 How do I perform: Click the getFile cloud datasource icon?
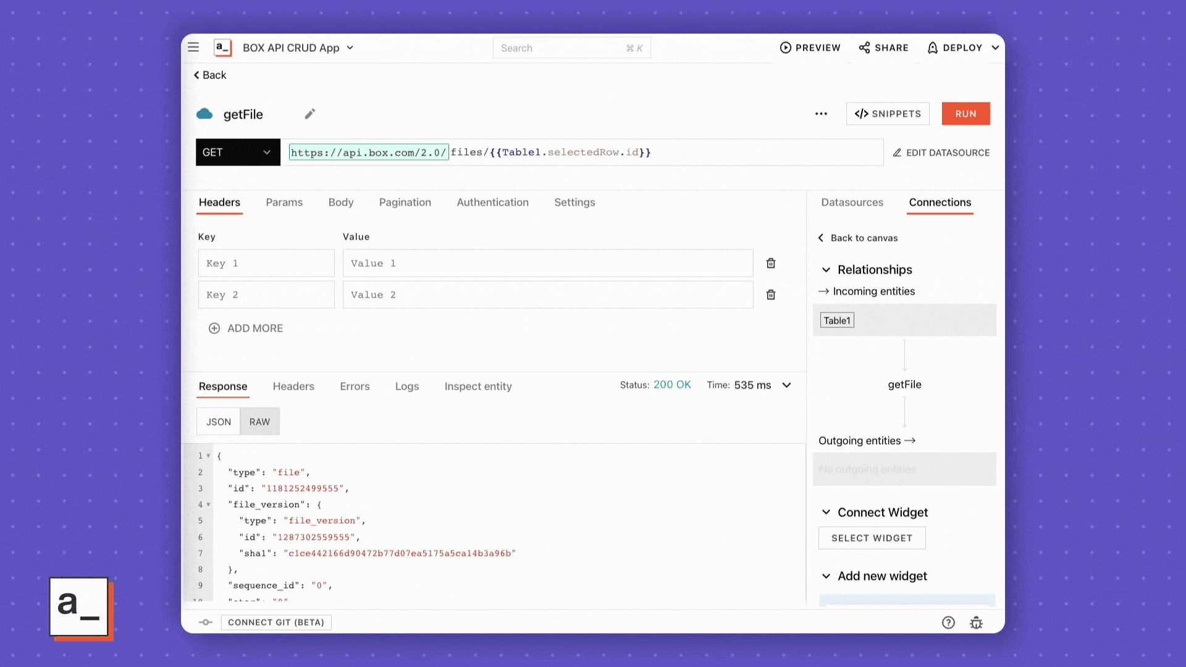[x=204, y=114]
